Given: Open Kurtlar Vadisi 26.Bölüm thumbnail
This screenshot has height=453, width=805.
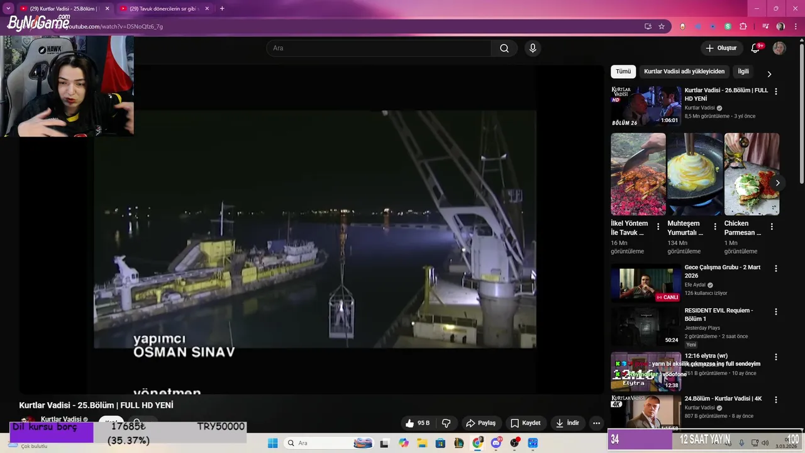Looking at the screenshot, I should [646, 106].
